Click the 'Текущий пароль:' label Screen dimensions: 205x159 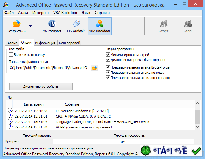tap(37, 135)
